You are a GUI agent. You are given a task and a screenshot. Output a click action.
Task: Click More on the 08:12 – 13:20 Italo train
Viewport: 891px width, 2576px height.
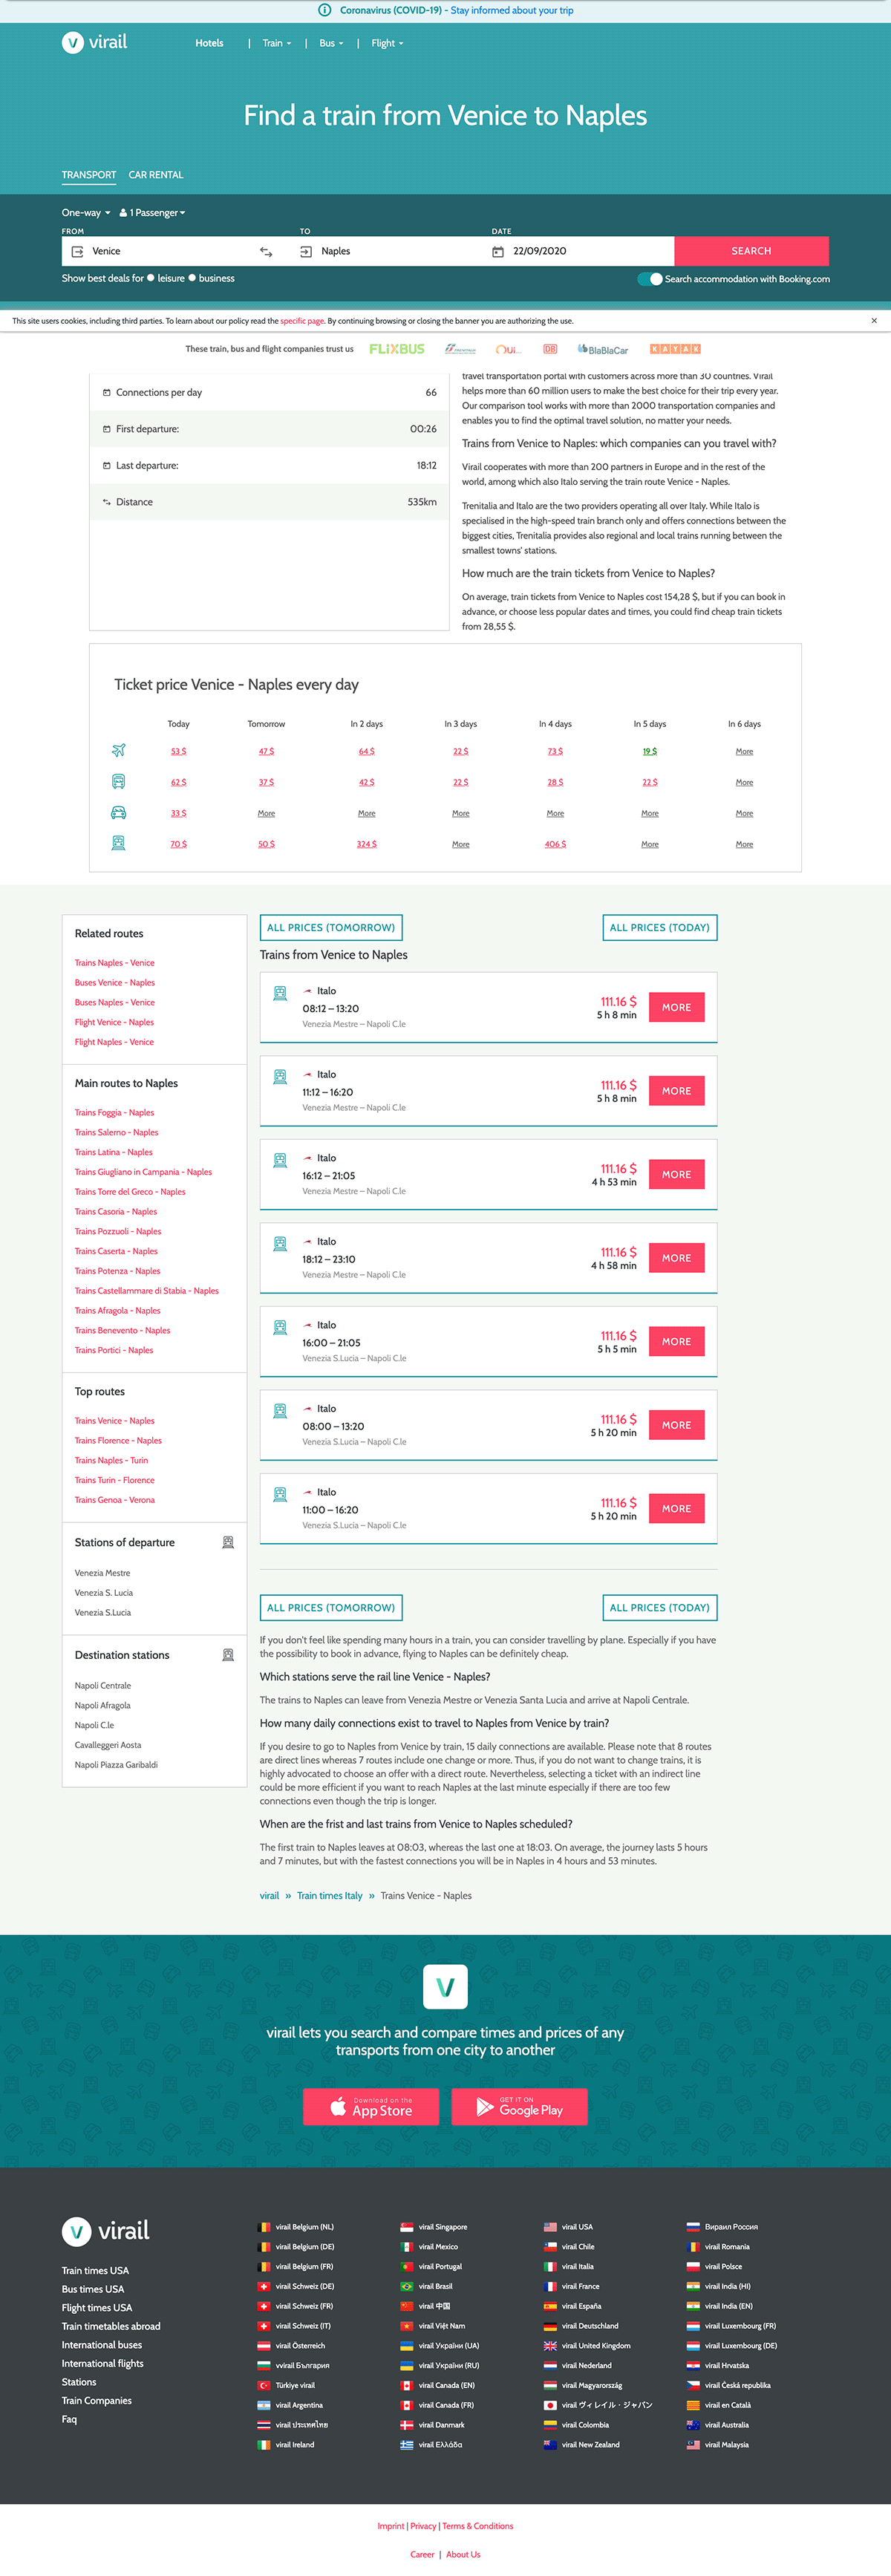(x=676, y=1008)
